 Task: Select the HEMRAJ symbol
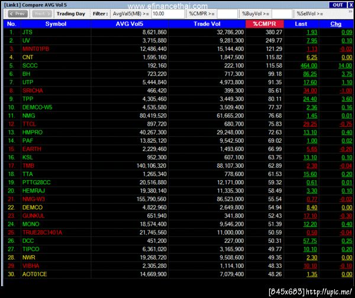34,191
